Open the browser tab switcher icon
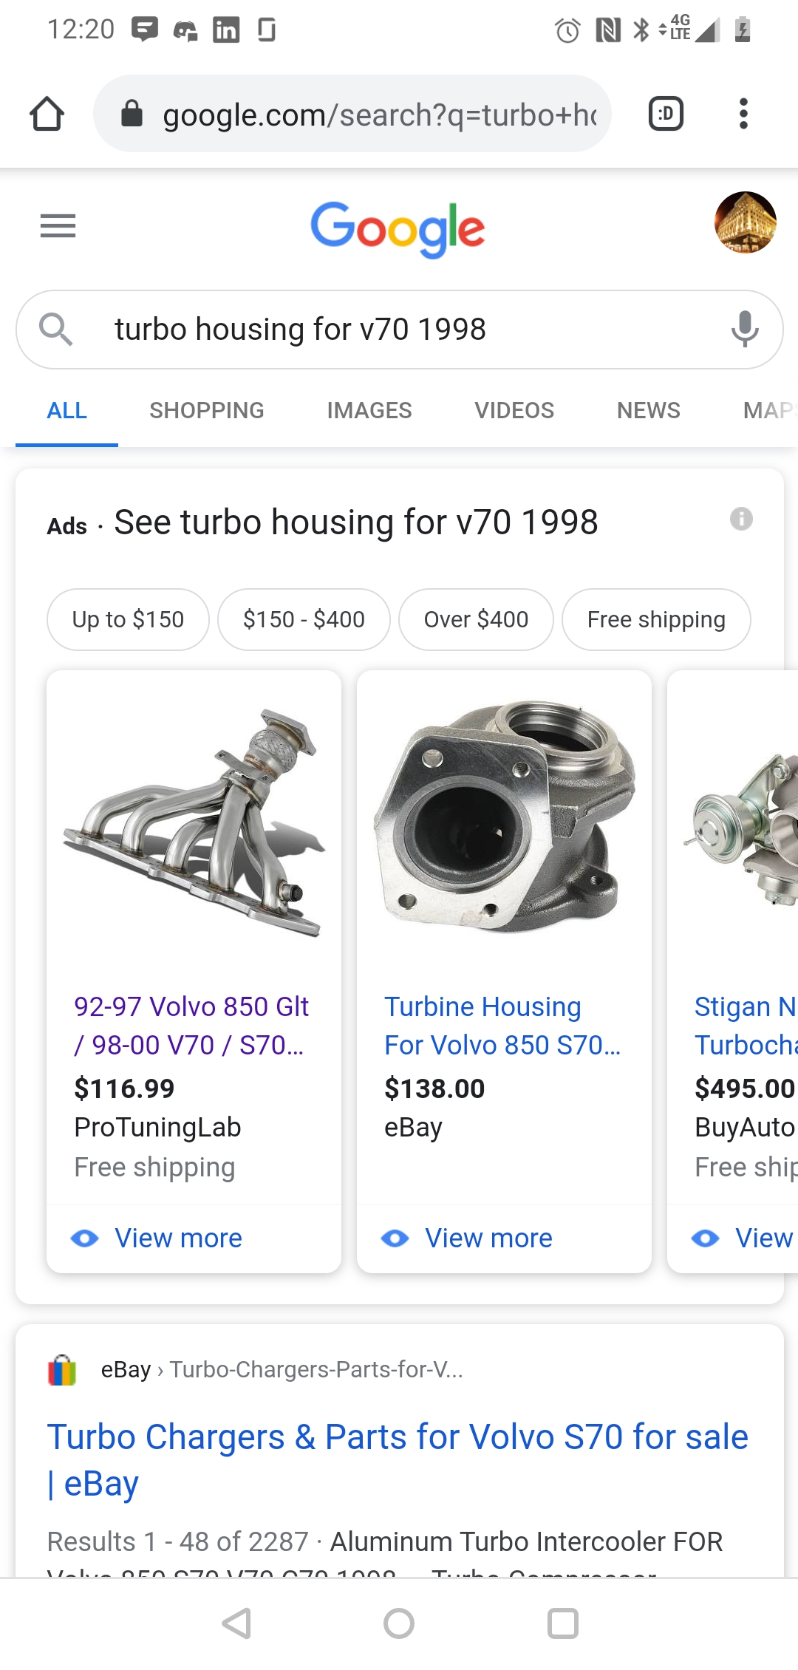The width and height of the screenshot is (798, 1670). pyautogui.click(x=665, y=115)
